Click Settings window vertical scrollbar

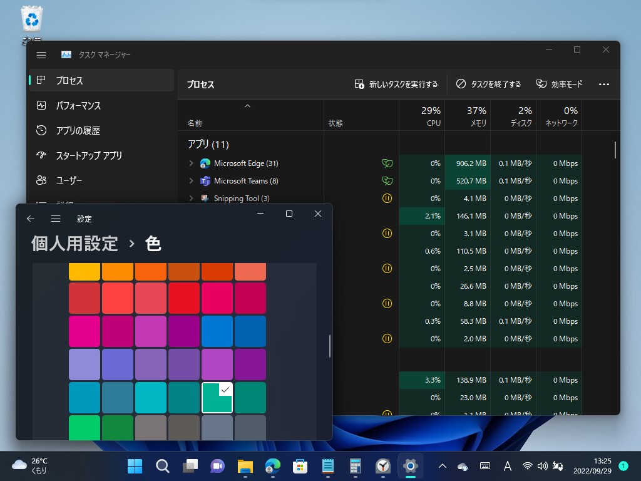click(329, 346)
